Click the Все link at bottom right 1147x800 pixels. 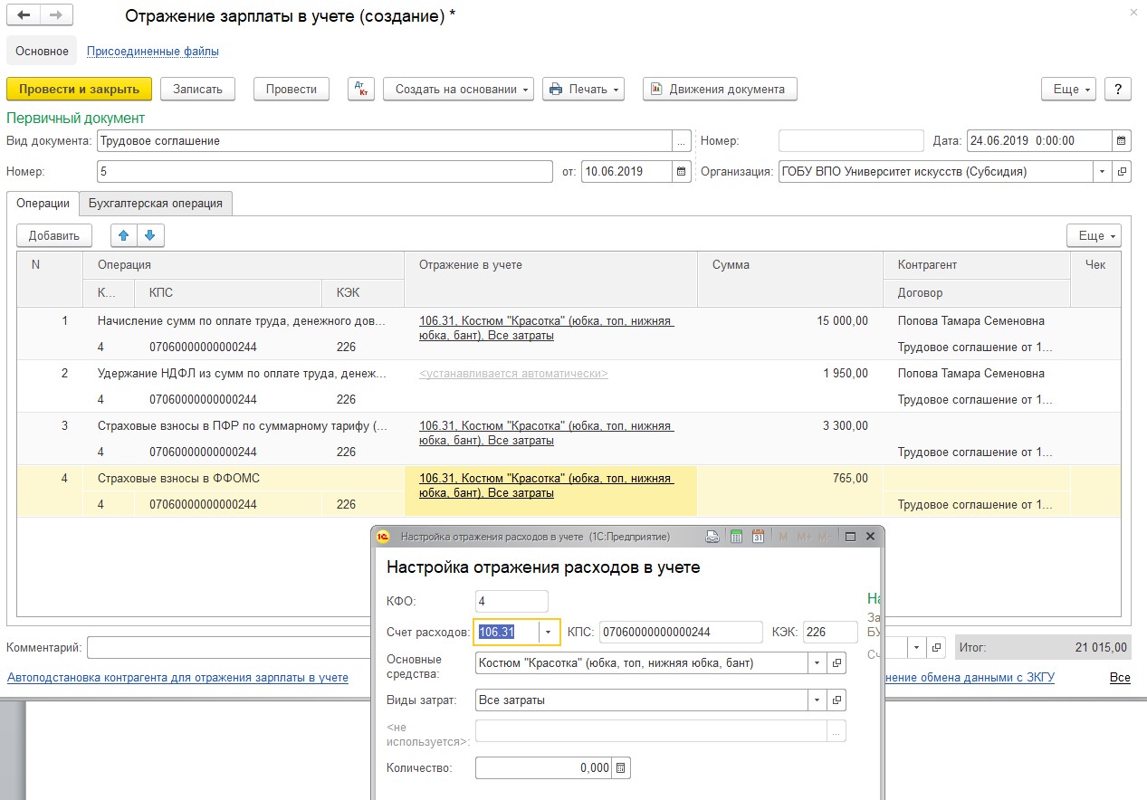pyautogui.click(x=1120, y=677)
